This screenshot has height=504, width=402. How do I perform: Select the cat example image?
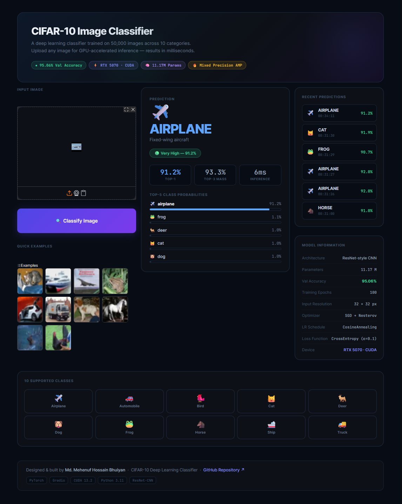point(30,281)
